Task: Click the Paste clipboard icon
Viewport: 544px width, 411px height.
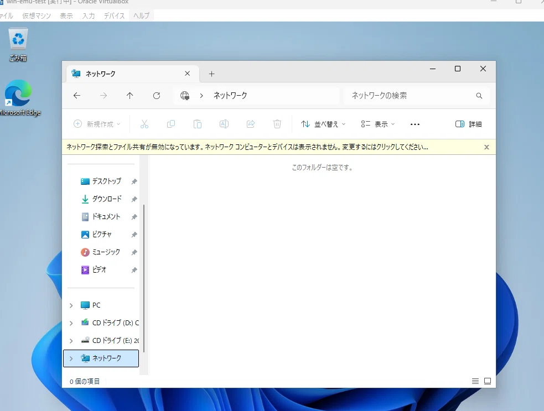Action: [198, 124]
